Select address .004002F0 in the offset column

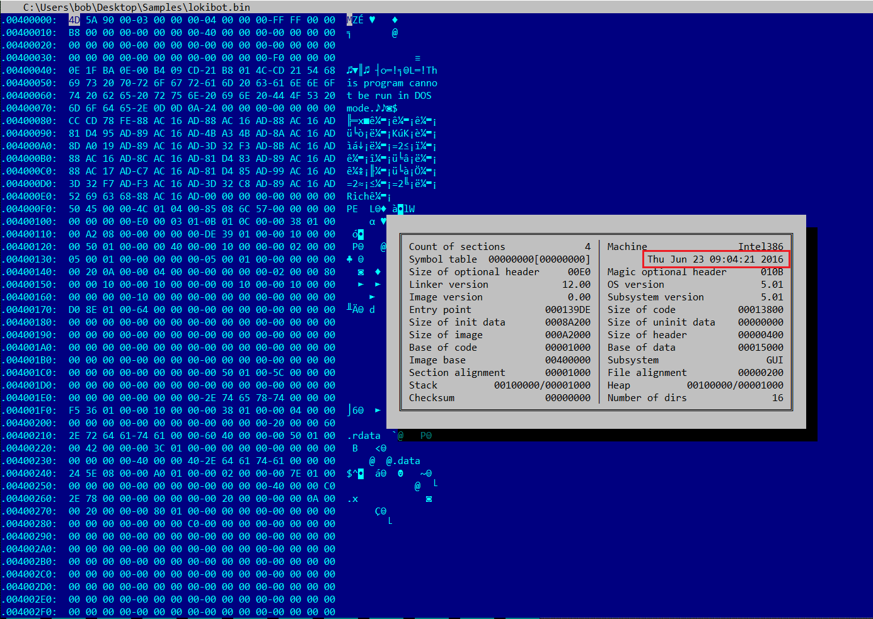click(29, 612)
